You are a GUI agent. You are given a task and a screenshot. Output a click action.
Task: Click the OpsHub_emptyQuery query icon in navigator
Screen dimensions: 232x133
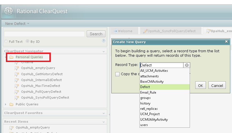click(x=16, y=68)
